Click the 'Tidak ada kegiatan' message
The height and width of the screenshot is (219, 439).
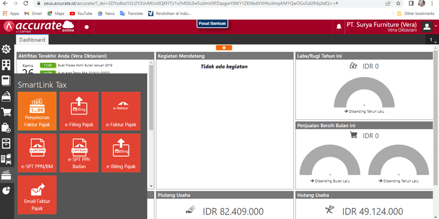click(x=224, y=67)
